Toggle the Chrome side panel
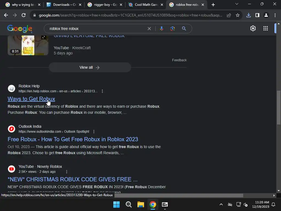This screenshot has width=281, height=211. click(257, 15)
